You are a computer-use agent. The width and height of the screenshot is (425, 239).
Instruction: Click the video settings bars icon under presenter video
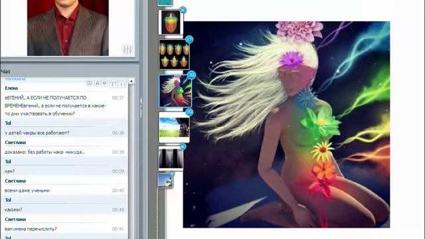(127, 49)
